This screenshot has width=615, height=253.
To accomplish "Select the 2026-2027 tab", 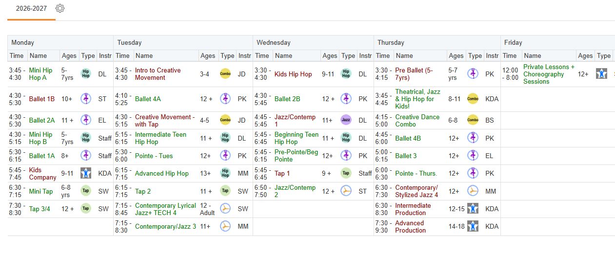I will point(31,9).
